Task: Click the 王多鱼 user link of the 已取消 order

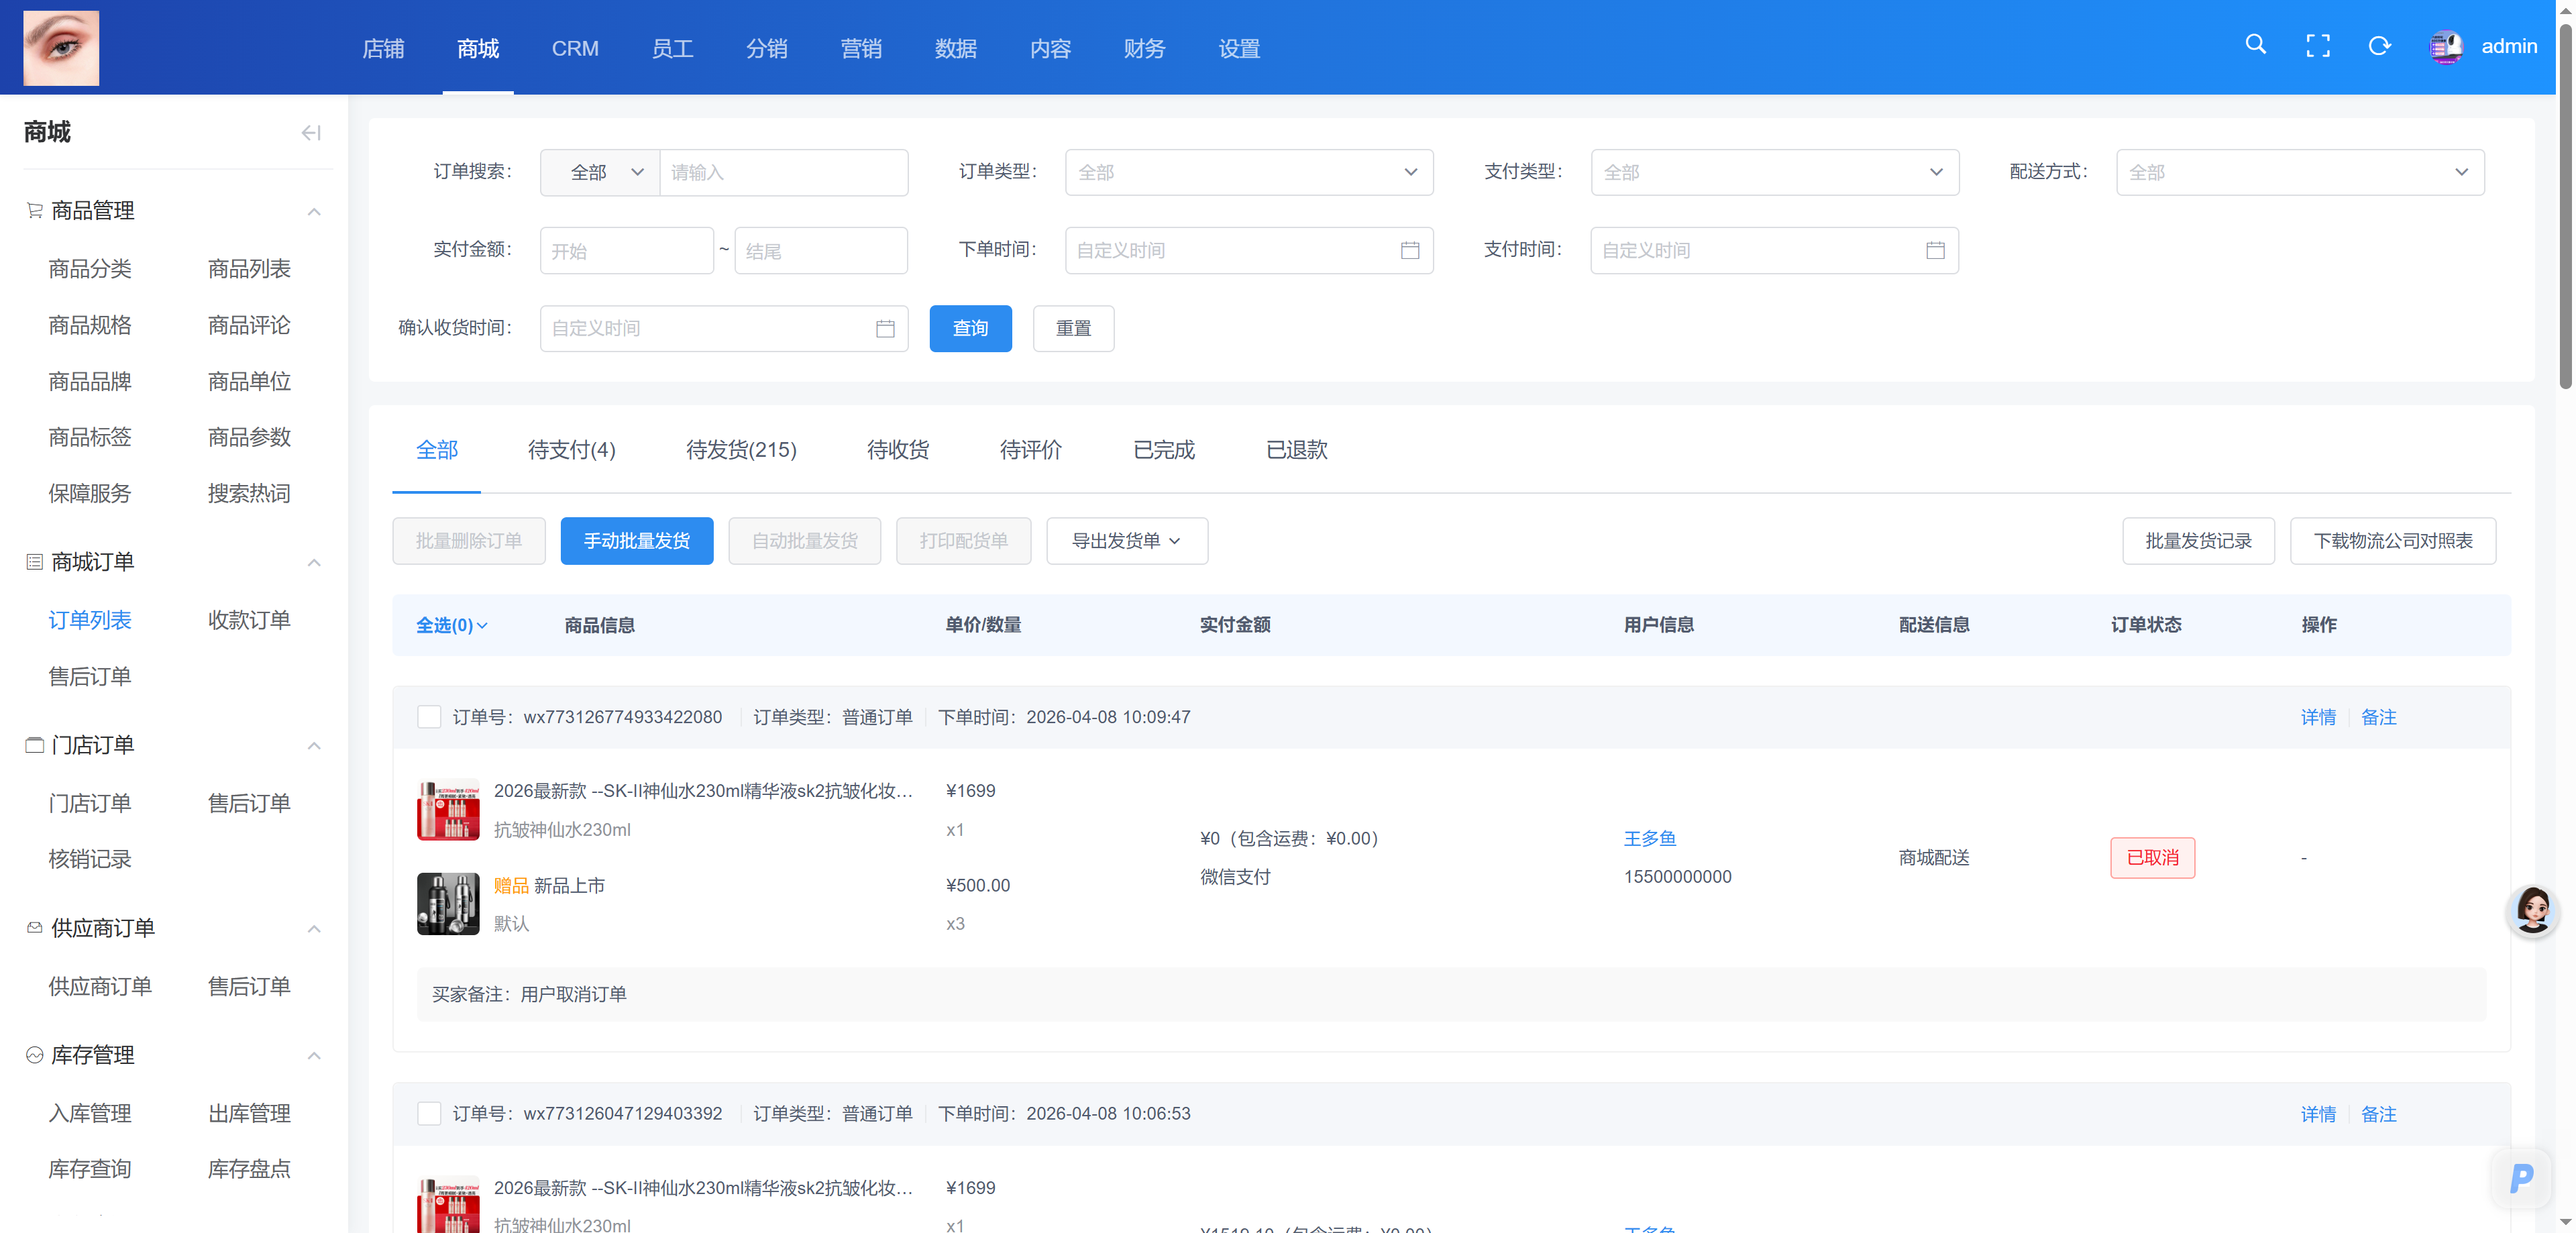Action: (x=1650, y=838)
